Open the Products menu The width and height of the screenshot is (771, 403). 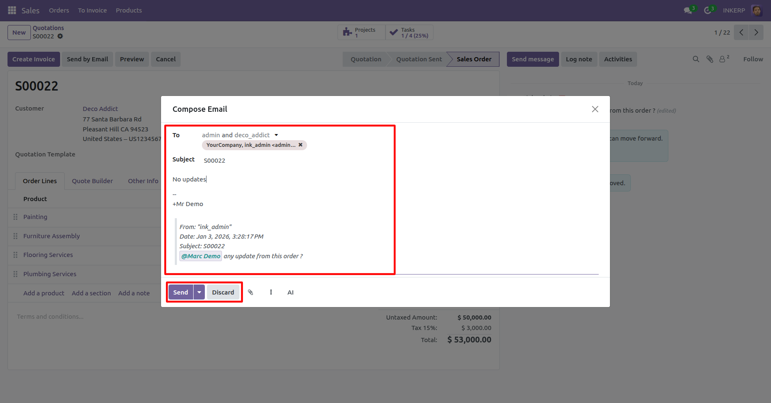tap(129, 10)
